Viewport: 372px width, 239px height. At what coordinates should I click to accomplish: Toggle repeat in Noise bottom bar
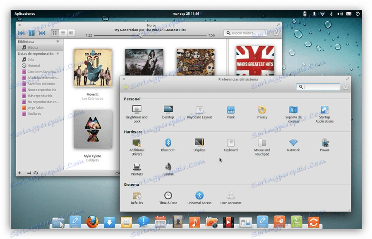pos(36,173)
